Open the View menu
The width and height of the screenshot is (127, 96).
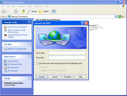[14, 6]
